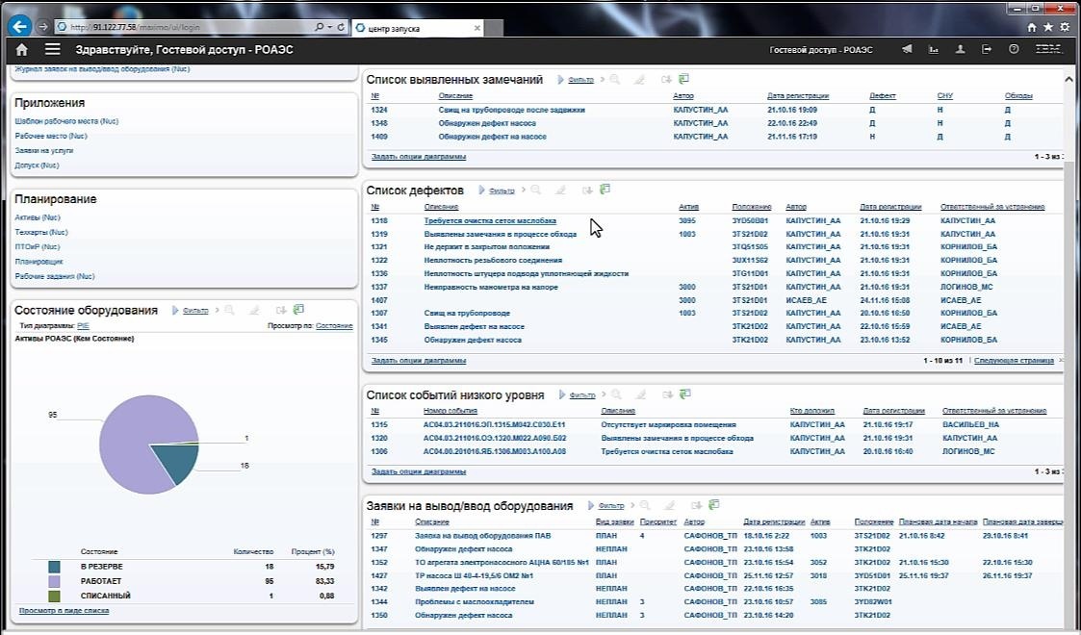Open event Отсутствует маркировка помещения
1081x635 pixels.
(x=669, y=425)
